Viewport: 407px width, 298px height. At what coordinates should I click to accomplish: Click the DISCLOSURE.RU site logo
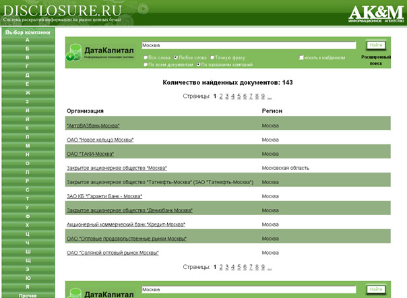pyautogui.click(x=62, y=11)
